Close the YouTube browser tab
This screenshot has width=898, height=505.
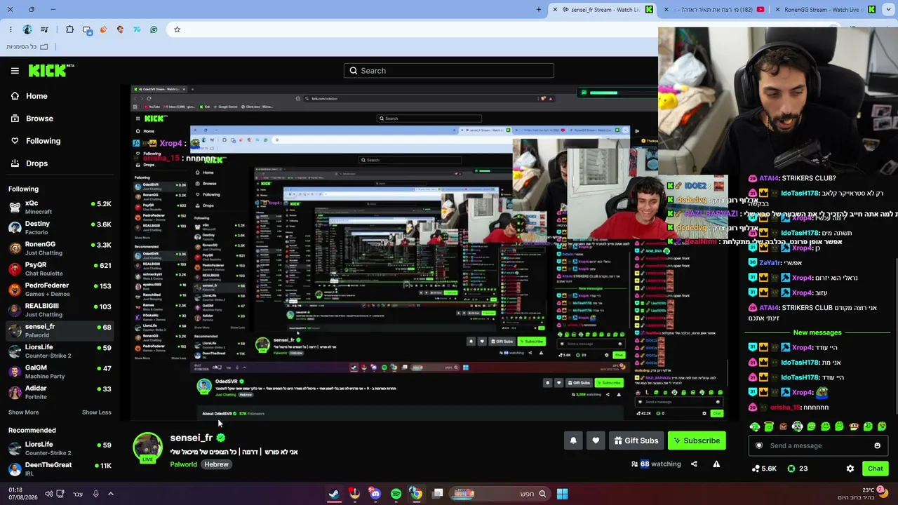point(666,10)
